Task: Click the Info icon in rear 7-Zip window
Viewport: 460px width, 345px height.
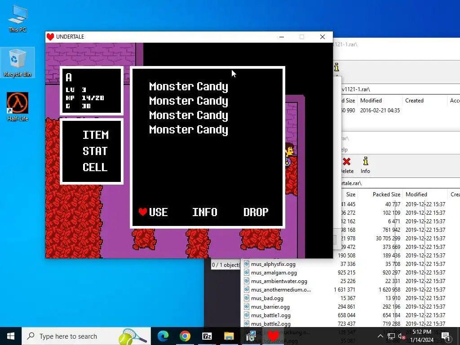Action: click(x=336, y=67)
